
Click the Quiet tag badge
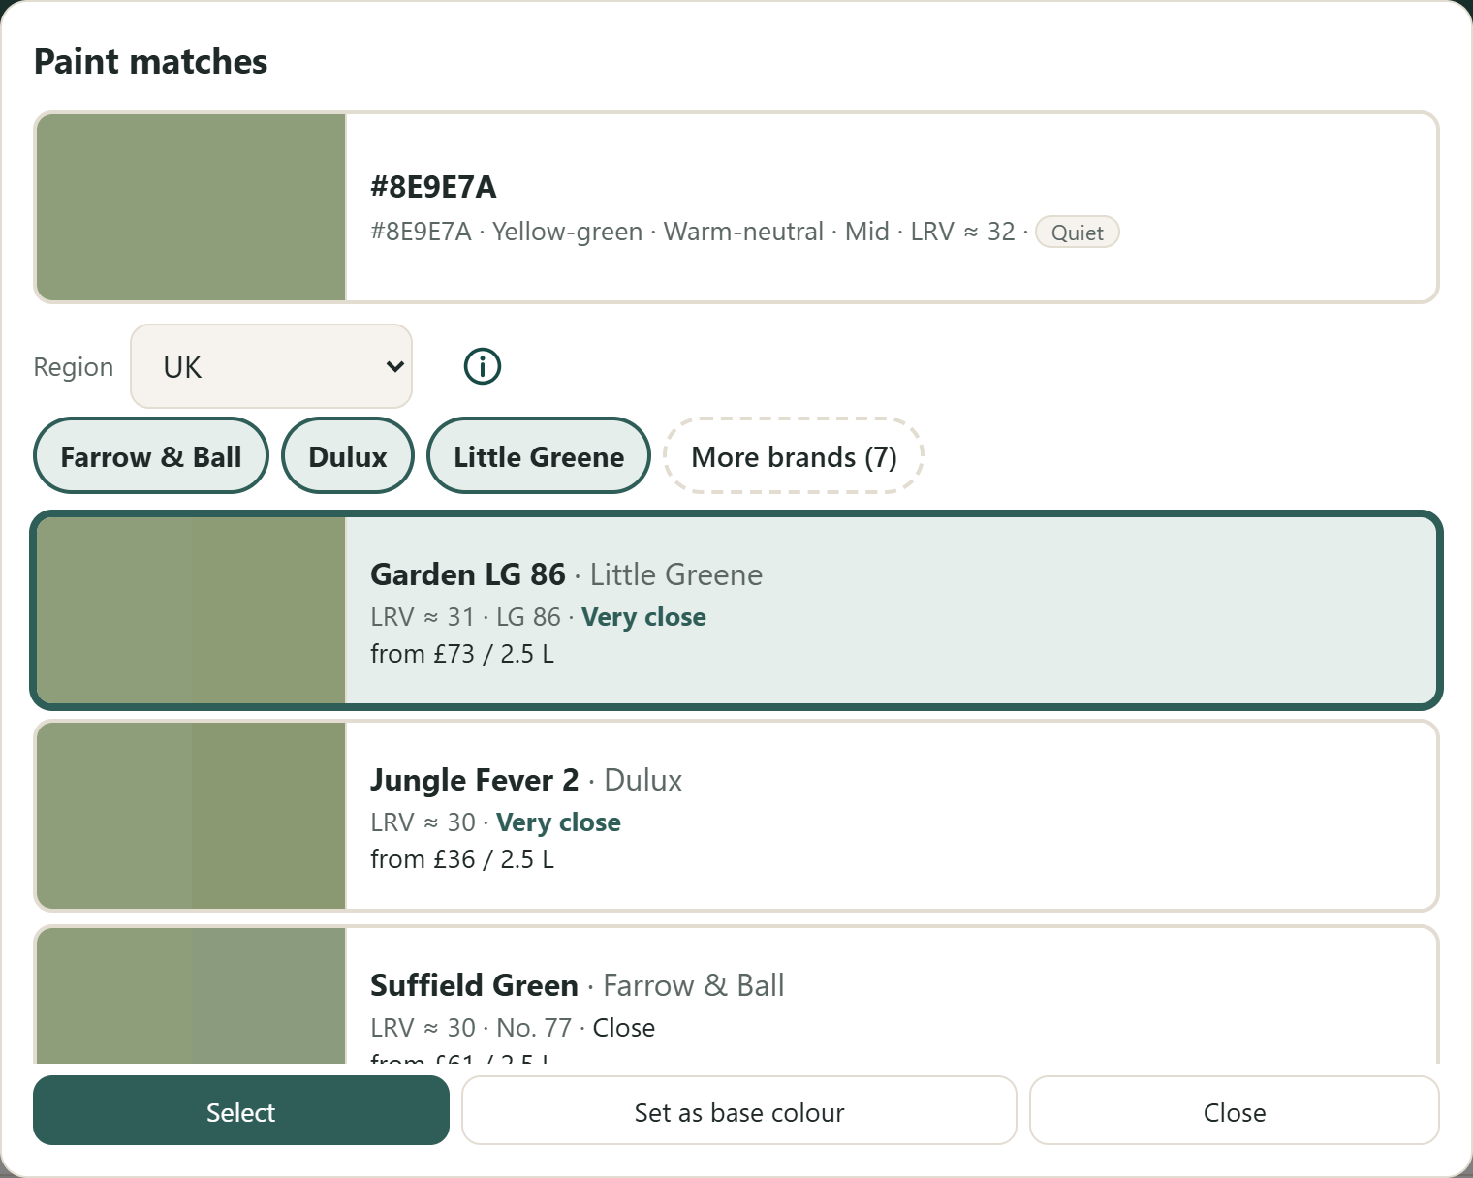click(x=1078, y=232)
